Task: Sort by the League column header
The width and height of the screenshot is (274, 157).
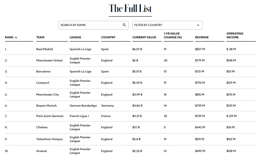Action: [75, 37]
